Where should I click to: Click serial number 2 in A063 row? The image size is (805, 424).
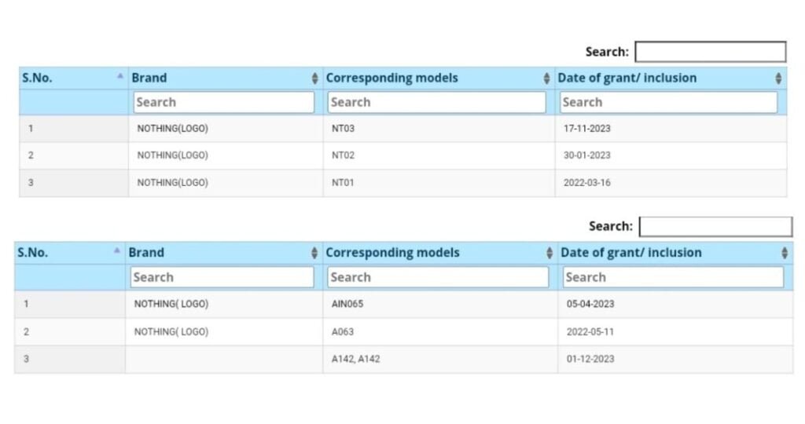pos(26,331)
